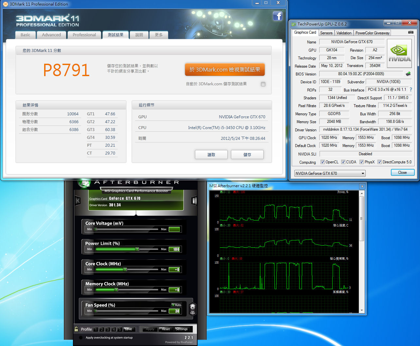This screenshot has height=346, width=420.
Task: Toggle the OpenCL checkbox in GPU-Z
Action: [x=323, y=162]
